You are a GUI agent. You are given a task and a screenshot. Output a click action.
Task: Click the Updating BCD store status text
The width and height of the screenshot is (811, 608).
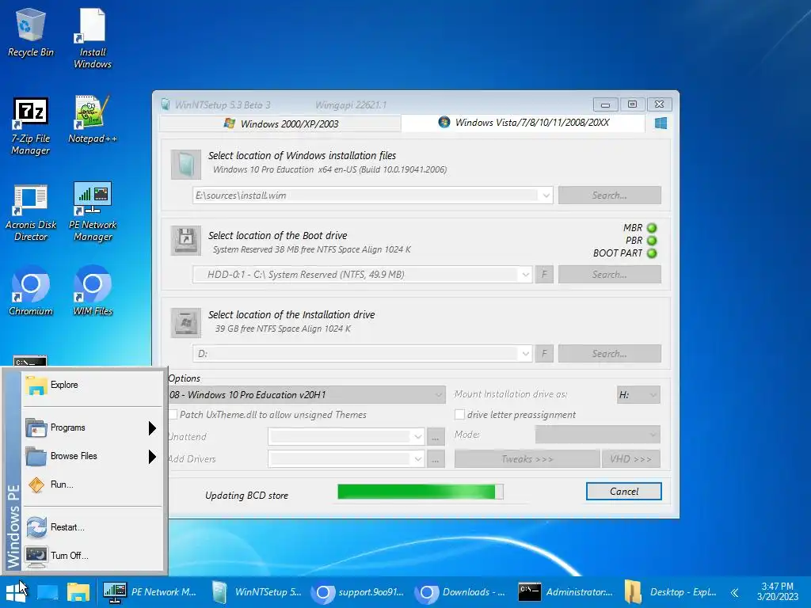tap(247, 496)
